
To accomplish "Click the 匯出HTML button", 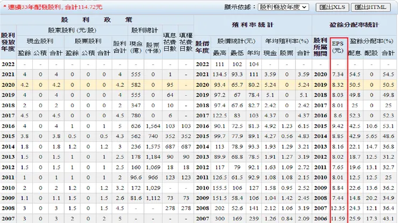I will pos(372,7).
